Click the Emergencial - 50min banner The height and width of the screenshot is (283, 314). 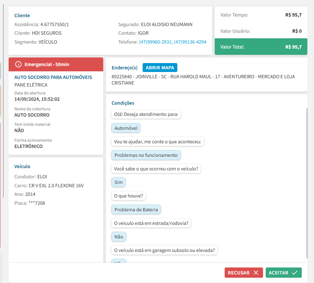pos(56,64)
